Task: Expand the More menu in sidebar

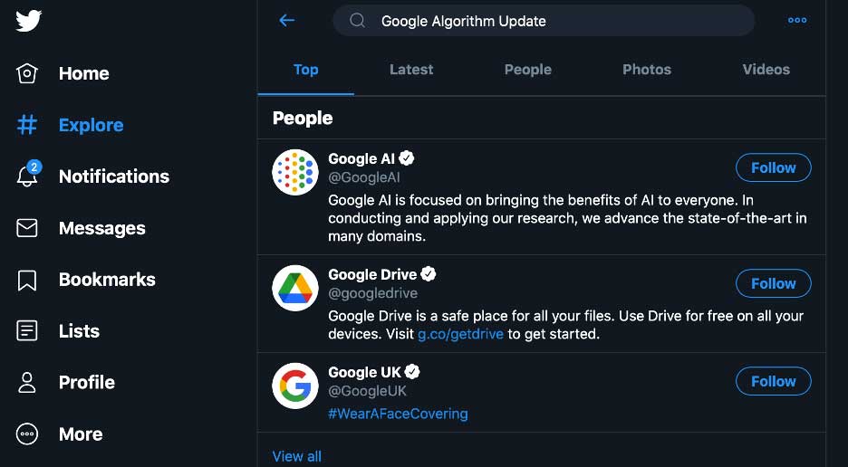Action: pos(60,434)
